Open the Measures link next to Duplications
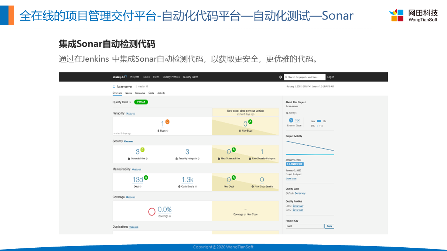Image resolution: width=447 pixels, height=251 pixels. 134,227
